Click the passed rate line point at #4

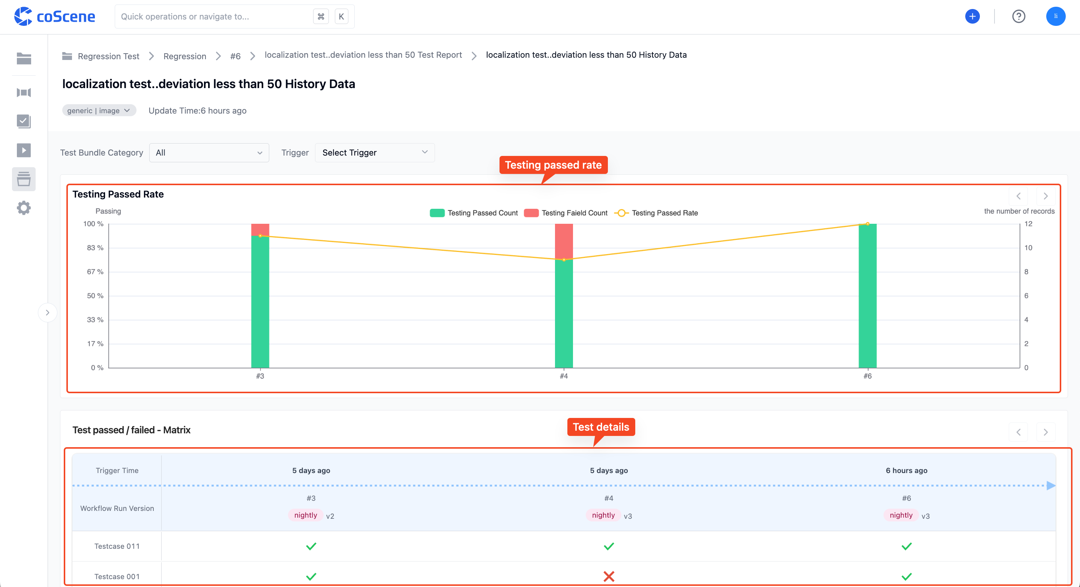(564, 260)
